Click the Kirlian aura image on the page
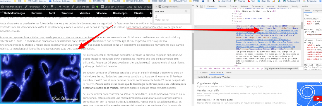This screenshot has height=106, width=322. [41, 79]
